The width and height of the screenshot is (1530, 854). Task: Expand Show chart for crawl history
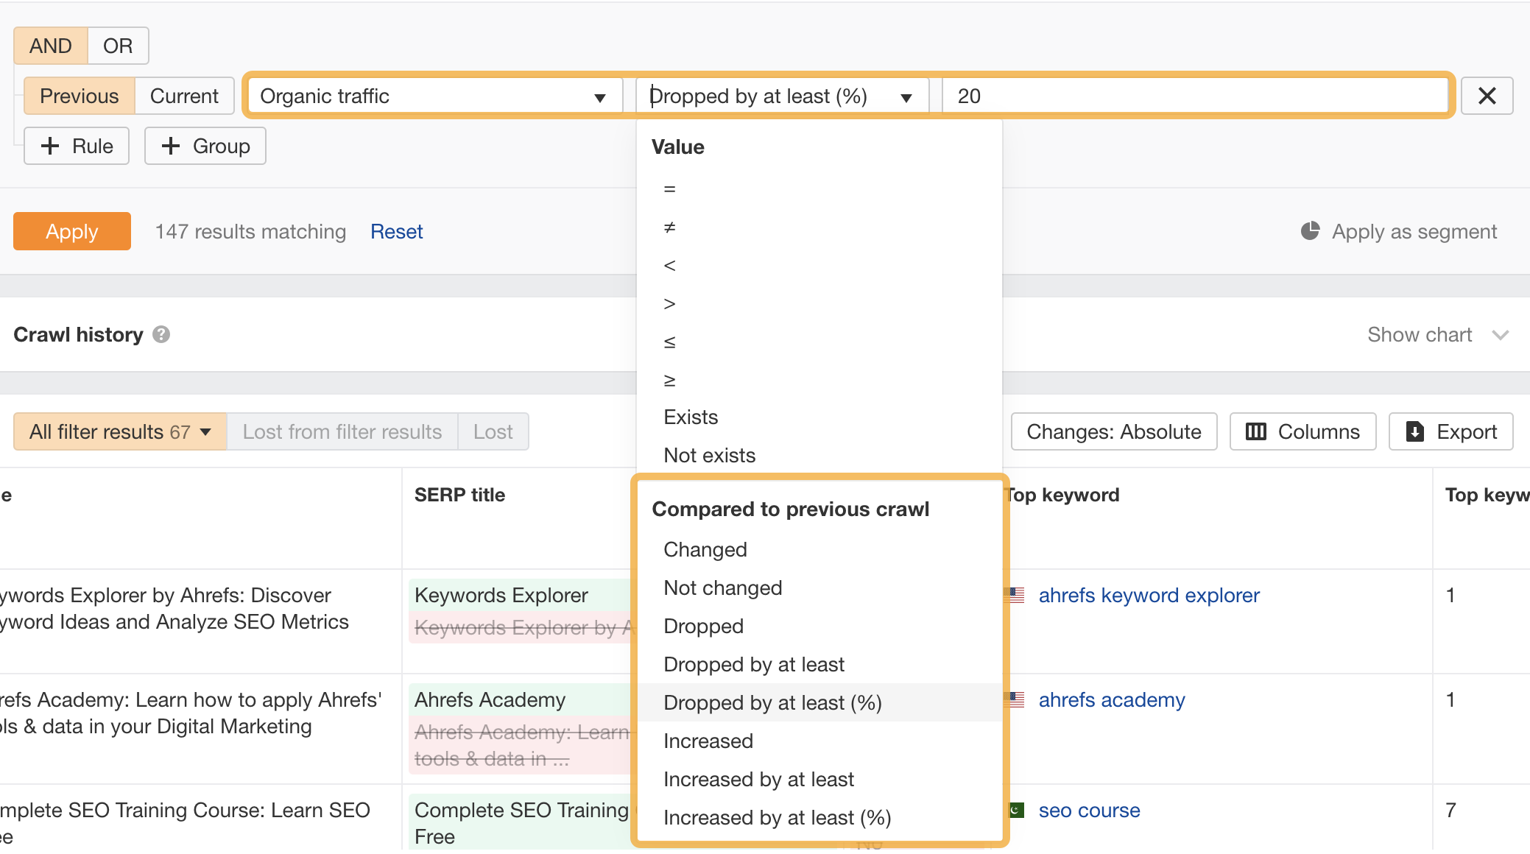point(1439,335)
